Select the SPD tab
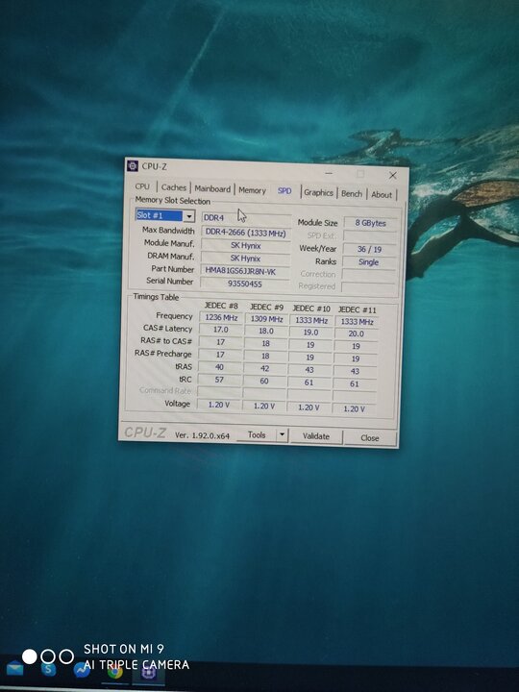519x692 pixels. pyautogui.click(x=284, y=191)
